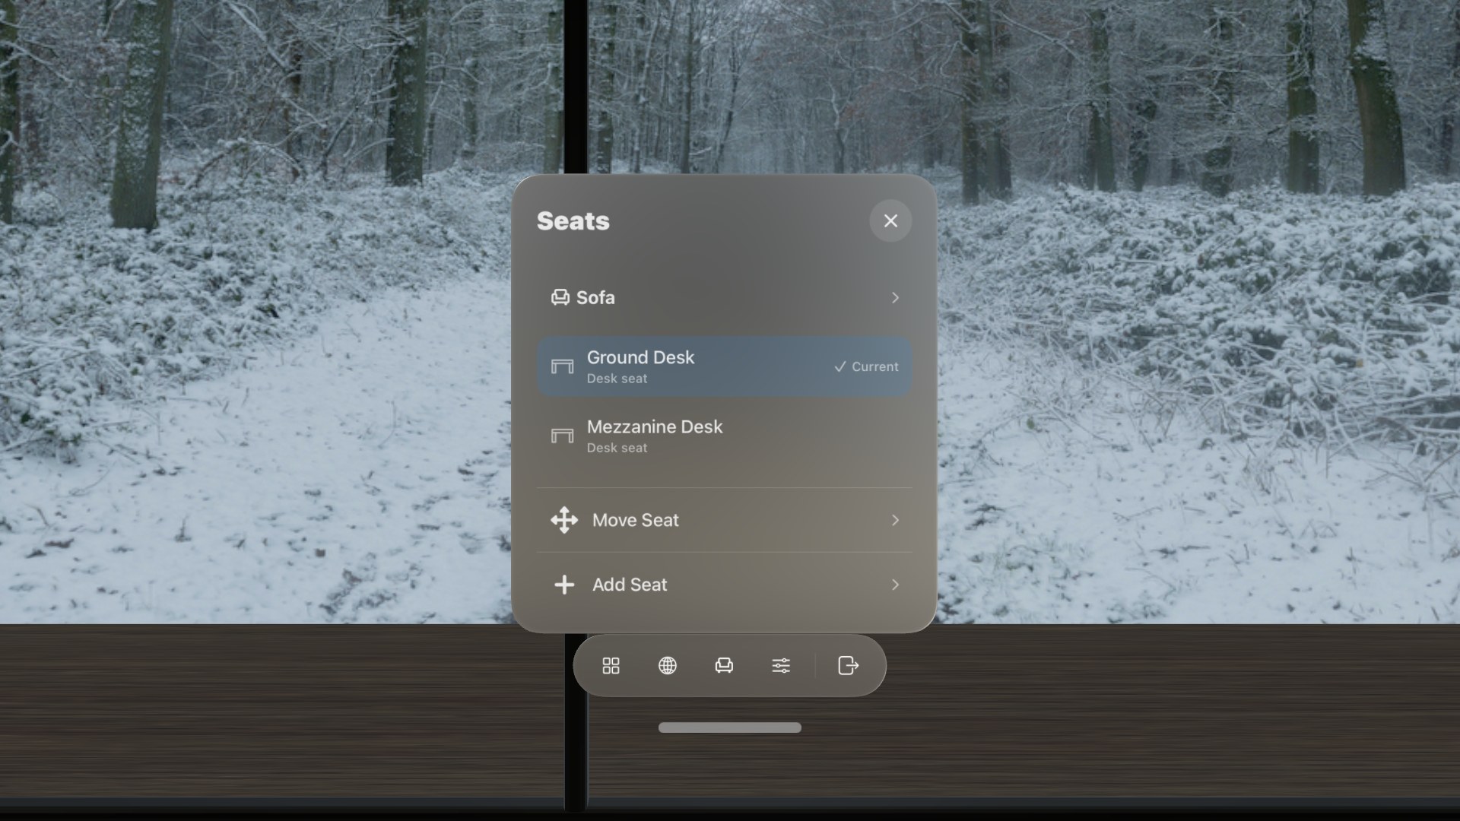Click the plus icon beside Add Seat
1460x821 pixels.
[564, 585]
